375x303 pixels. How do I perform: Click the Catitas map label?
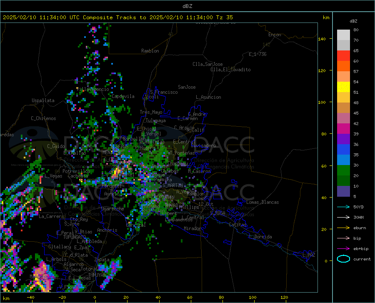[237, 225]
